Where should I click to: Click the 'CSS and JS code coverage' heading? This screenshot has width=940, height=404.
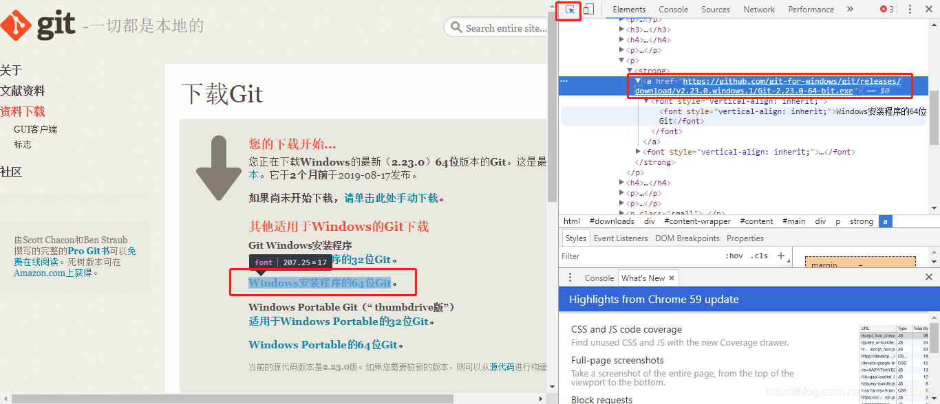point(626,329)
